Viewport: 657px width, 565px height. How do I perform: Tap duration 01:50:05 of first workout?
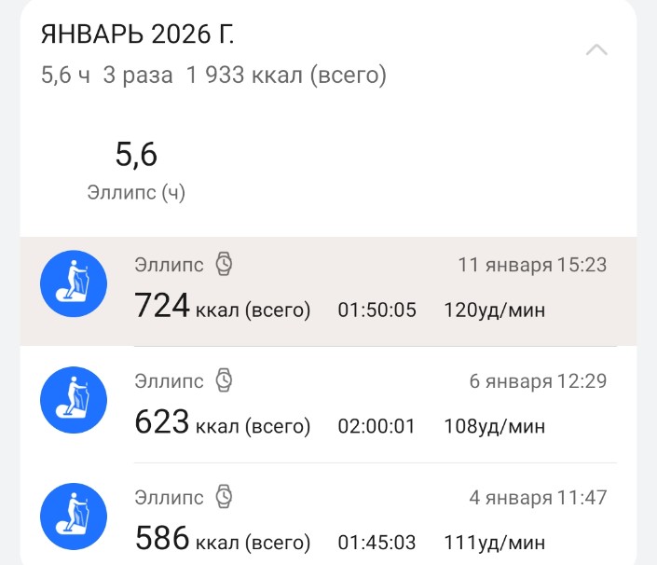376,310
